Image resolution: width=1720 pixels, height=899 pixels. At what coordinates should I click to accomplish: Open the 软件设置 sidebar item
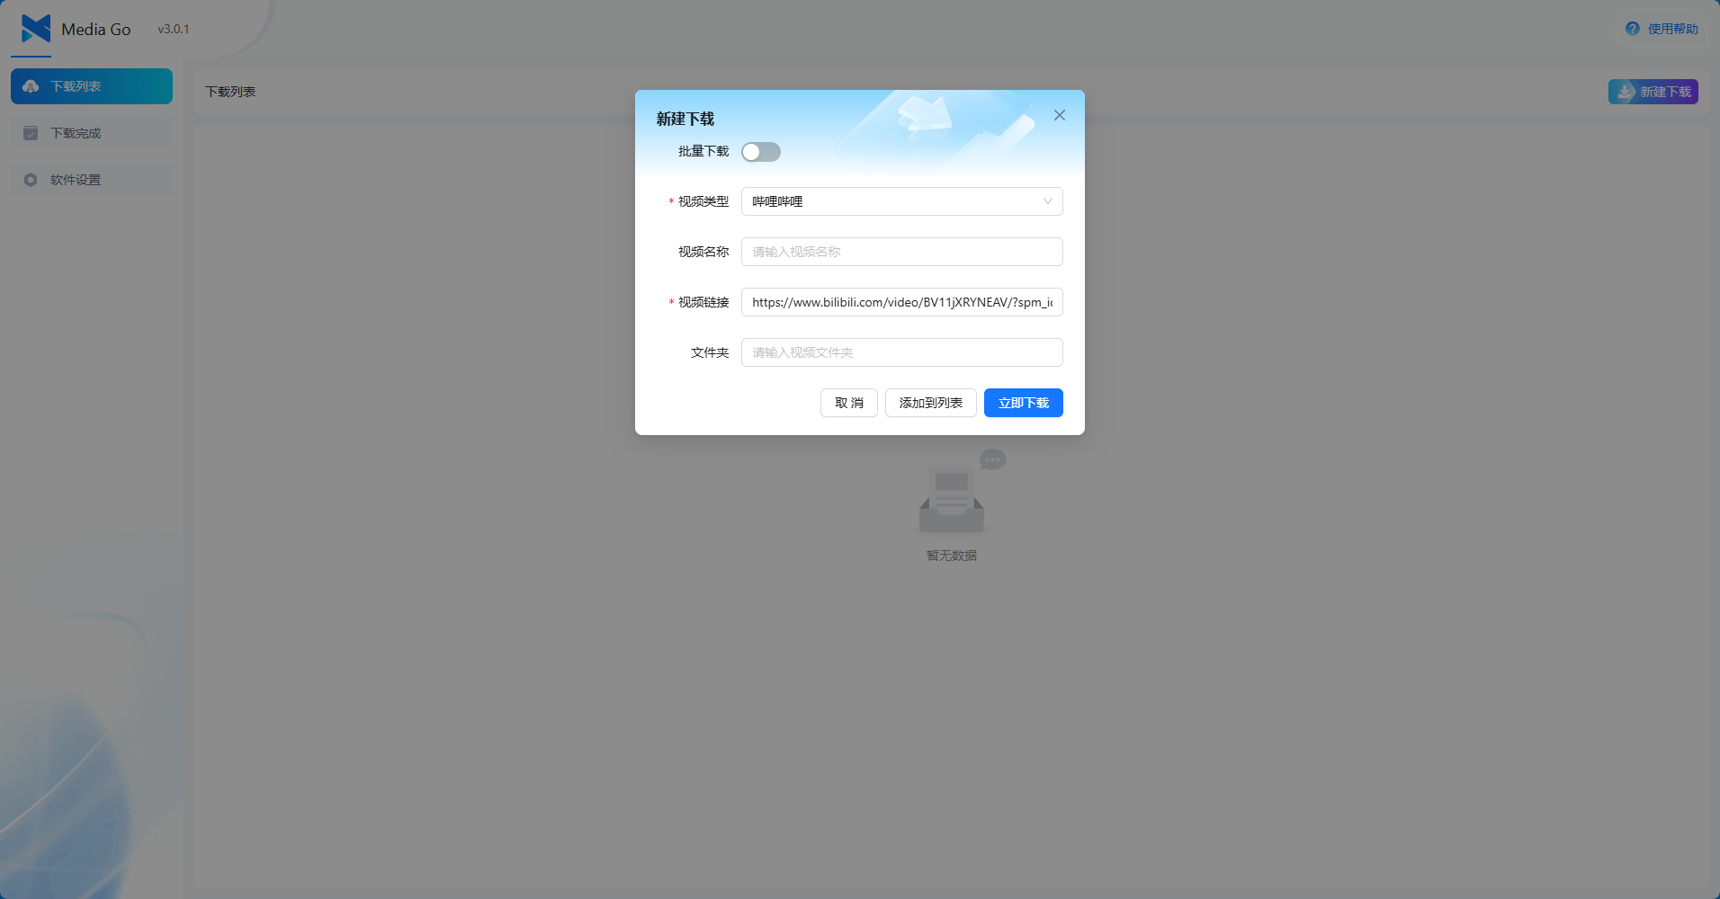[92, 180]
